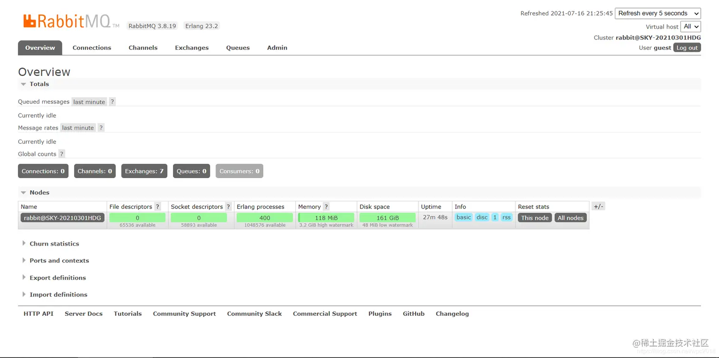
Task: Change Queued messages last minute range
Action: [89, 102]
